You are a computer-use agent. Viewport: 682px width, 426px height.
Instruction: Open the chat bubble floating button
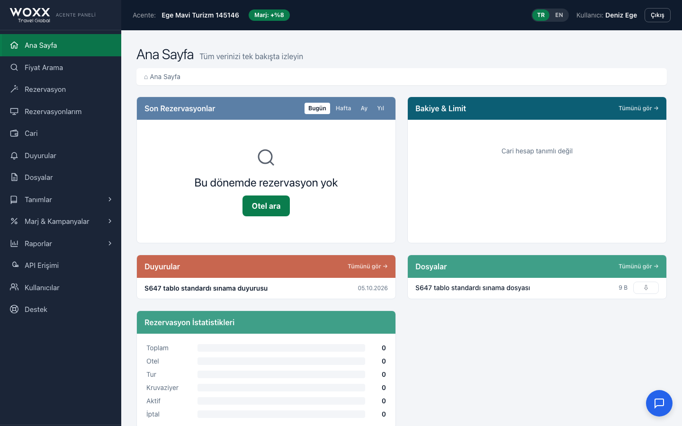(659, 403)
